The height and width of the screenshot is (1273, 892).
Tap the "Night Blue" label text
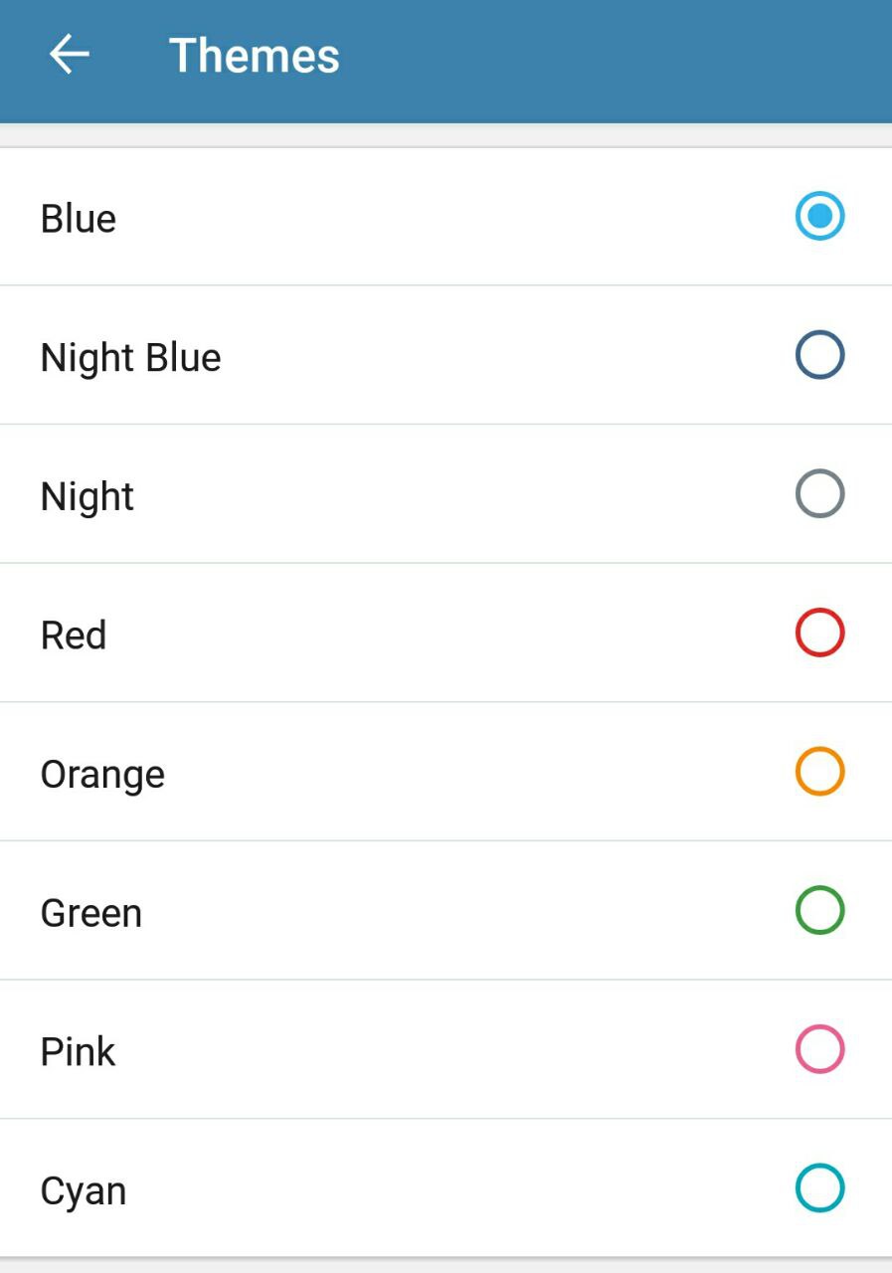click(130, 357)
